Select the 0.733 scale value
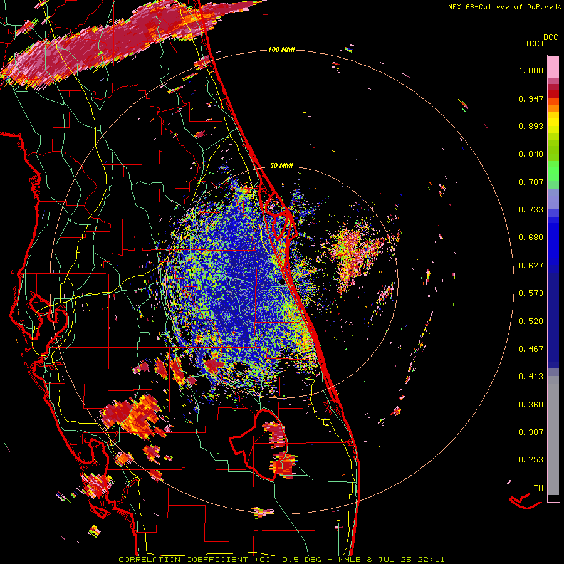Image resolution: width=564 pixels, height=564 pixels. 531,210
